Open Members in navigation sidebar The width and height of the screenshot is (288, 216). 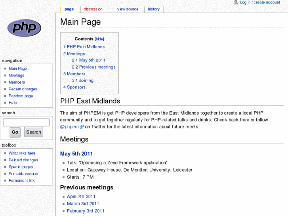click(17, 82)
